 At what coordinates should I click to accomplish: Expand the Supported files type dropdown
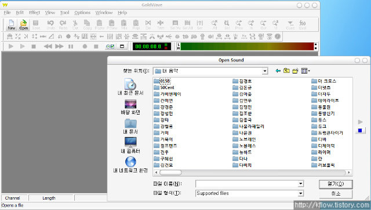click(x=300, y=193)
